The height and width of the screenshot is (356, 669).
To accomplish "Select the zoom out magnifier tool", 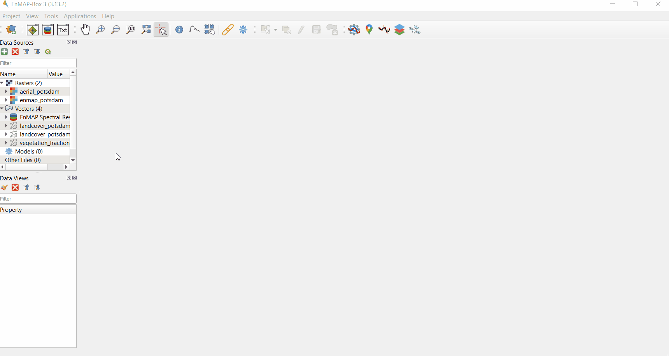I will (x=116, y=30).
